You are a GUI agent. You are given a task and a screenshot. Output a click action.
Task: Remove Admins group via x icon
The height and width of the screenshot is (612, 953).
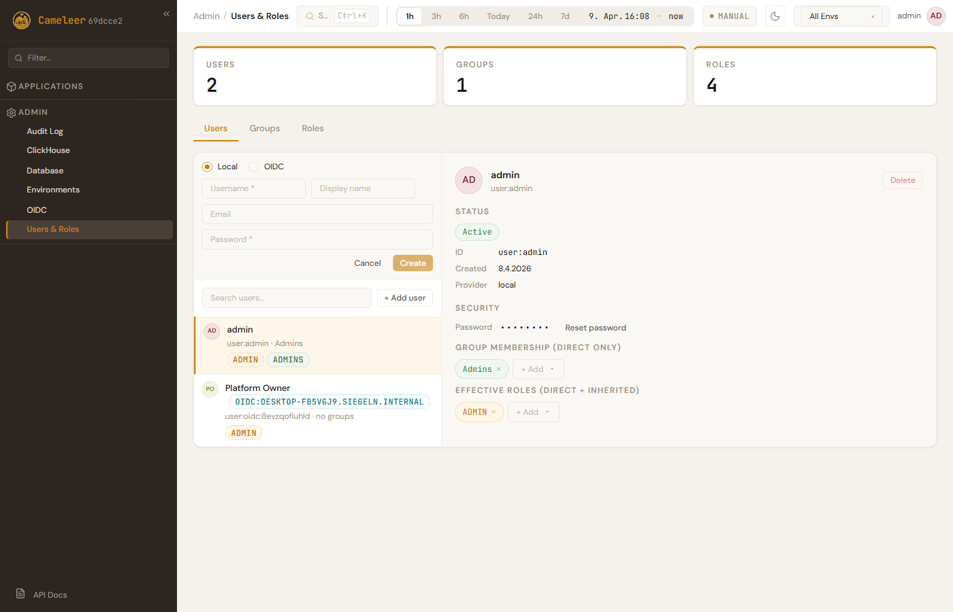(x=499, y=369)
